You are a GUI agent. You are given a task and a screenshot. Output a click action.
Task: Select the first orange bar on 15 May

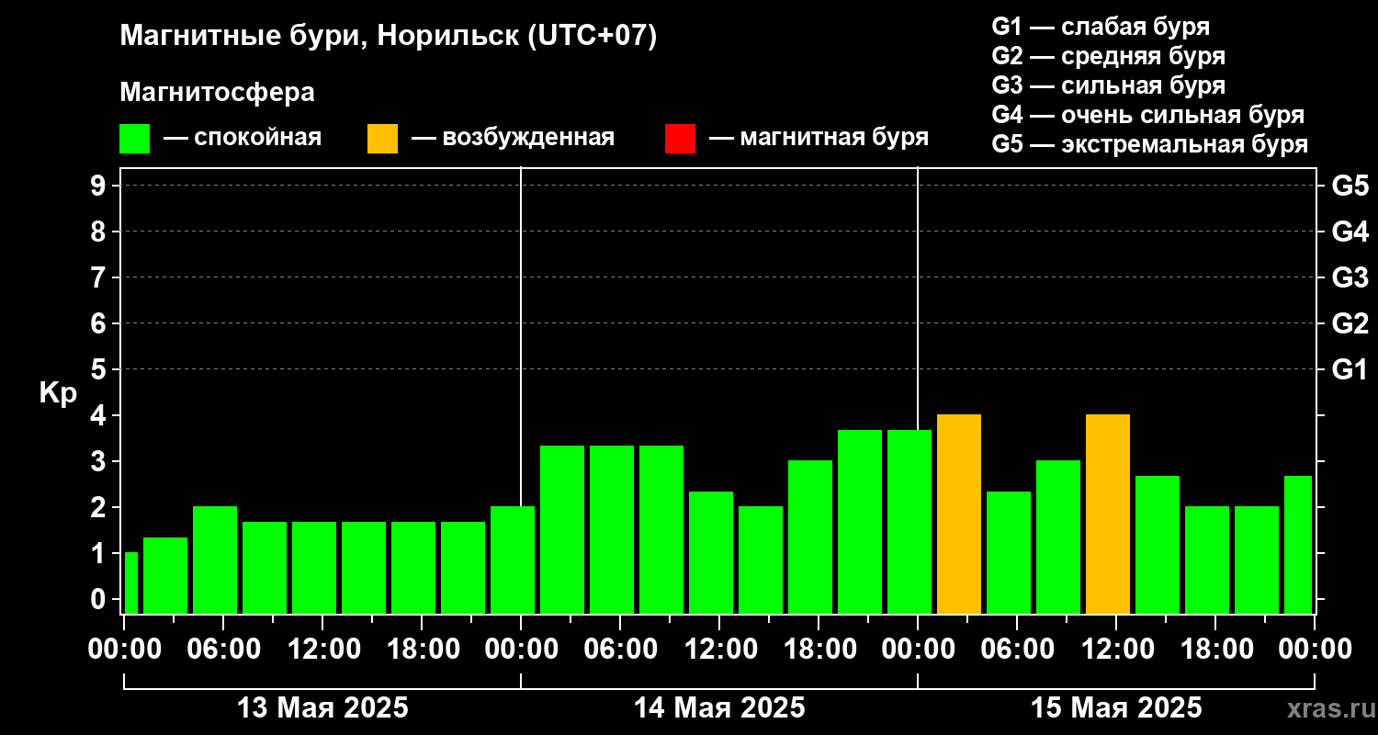tap(959, 514)
